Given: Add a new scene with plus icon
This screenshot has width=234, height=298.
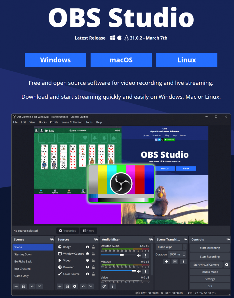Looking at the screenshot, I should click(16, 286).
